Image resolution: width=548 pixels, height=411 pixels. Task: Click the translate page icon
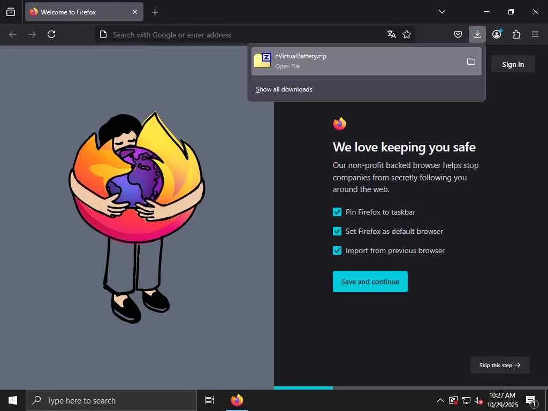pos(391,34)
